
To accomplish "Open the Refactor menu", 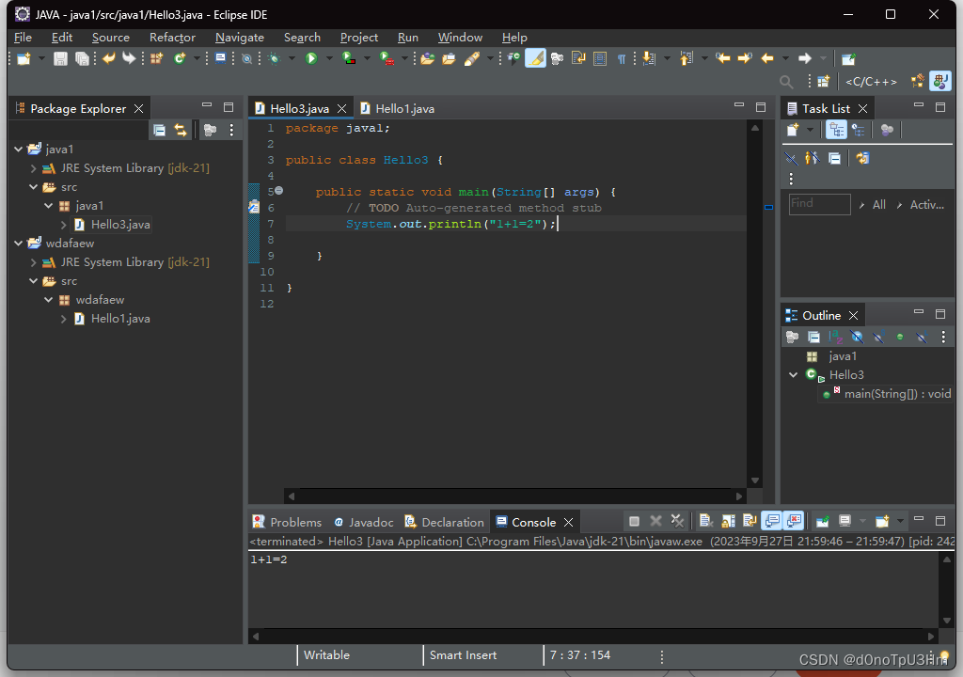I will (172, 38).
